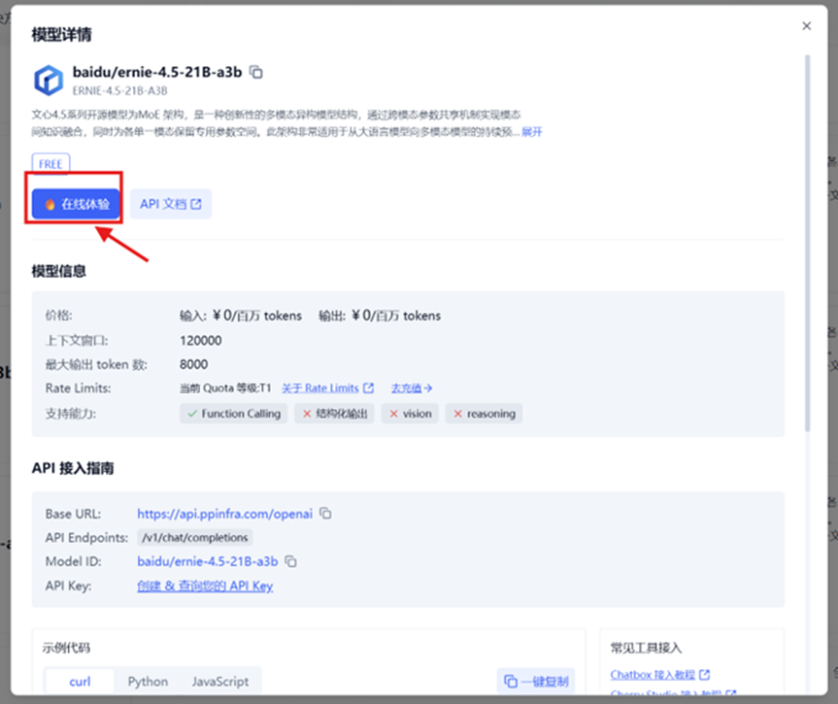Switch to the Python code tab
This screenshot has height=704, width=838.
point(148,682)
